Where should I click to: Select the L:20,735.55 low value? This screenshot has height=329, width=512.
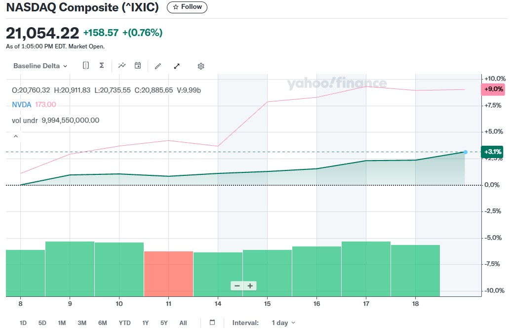pos(113,90)
